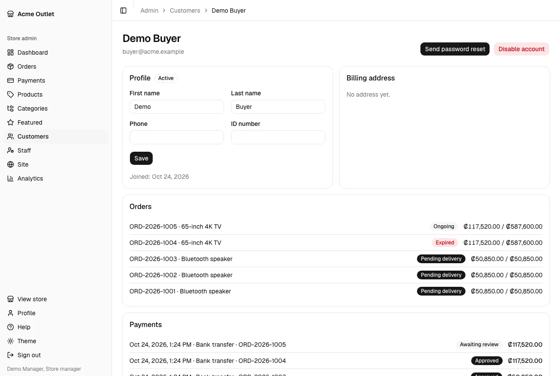
Task: Click the Profile person icon in sidebar
Action: pos(10,313)
